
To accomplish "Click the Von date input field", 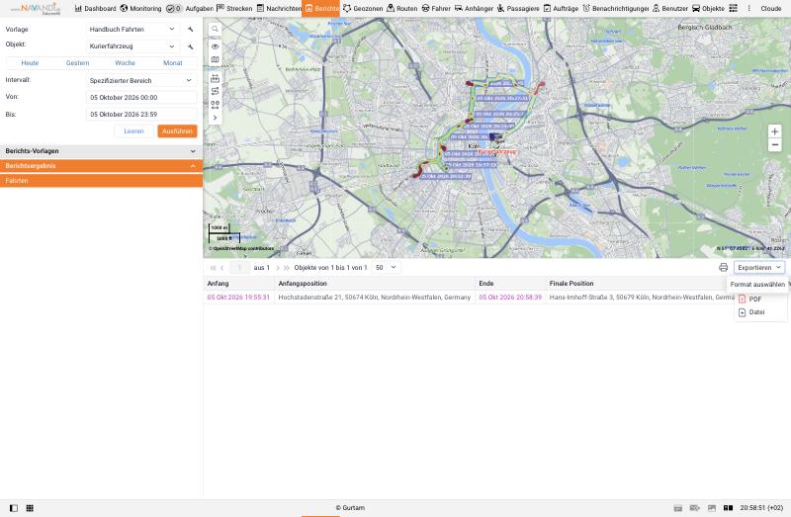I will [141, 97].
